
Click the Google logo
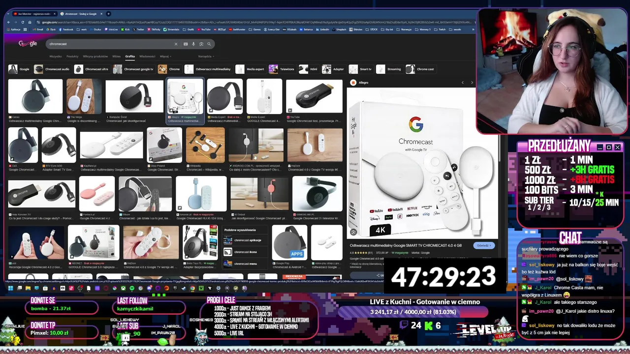pos(28,44)
